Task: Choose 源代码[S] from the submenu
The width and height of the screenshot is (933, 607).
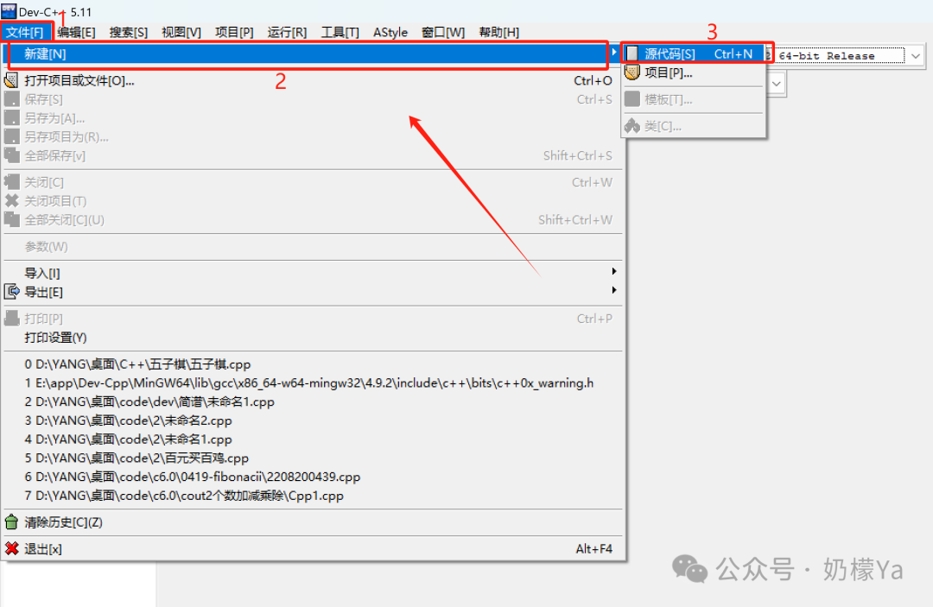Action: coord(694,54)
